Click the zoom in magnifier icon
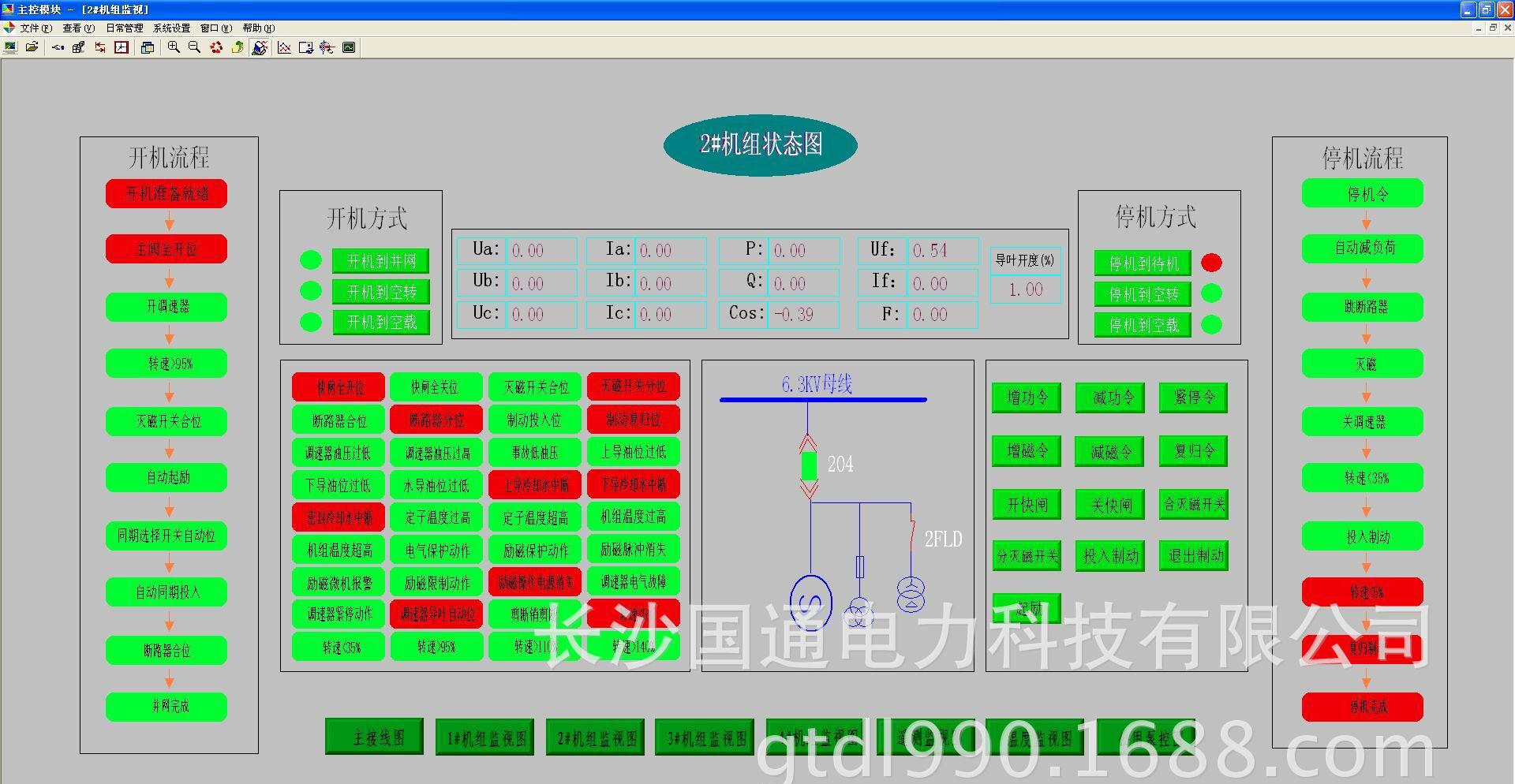This screenshot has width=1515, height=784. (174, 47)
